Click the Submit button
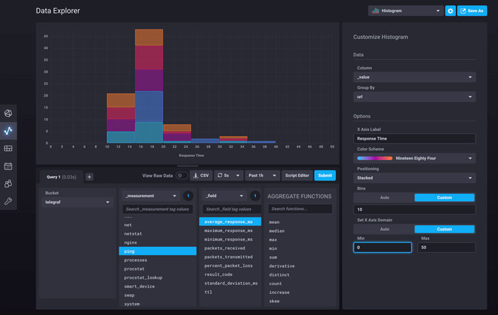498x315 pixels. [325, 175]
